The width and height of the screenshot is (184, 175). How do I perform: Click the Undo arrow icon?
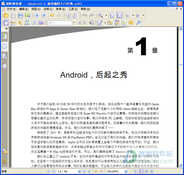85,15
